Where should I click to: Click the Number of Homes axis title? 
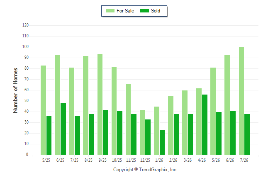pos(15,90)
